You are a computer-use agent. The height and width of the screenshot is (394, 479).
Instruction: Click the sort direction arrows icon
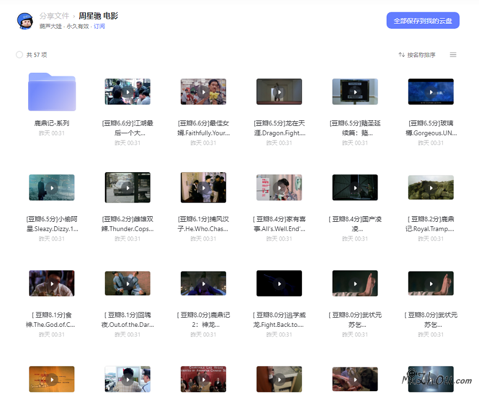pos(401,55)
